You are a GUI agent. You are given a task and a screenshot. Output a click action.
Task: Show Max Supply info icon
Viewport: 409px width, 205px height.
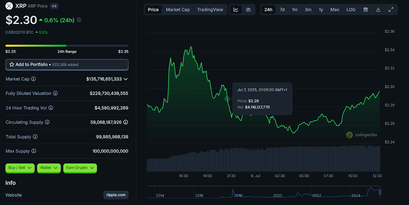(34, 151)
